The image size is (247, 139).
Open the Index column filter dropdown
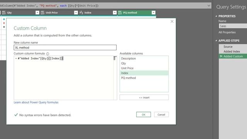click(x=115, y=13)
